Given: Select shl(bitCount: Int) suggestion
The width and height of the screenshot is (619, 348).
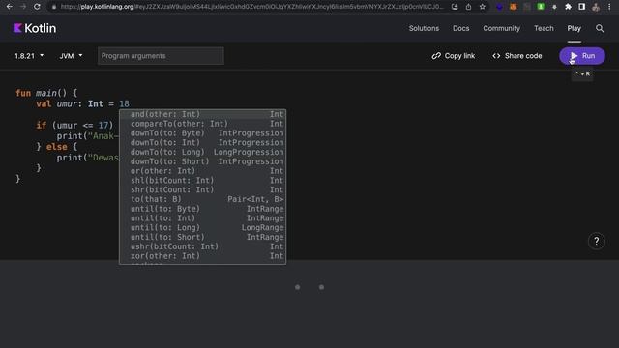Looking at the screenshot, I should 202,181.
